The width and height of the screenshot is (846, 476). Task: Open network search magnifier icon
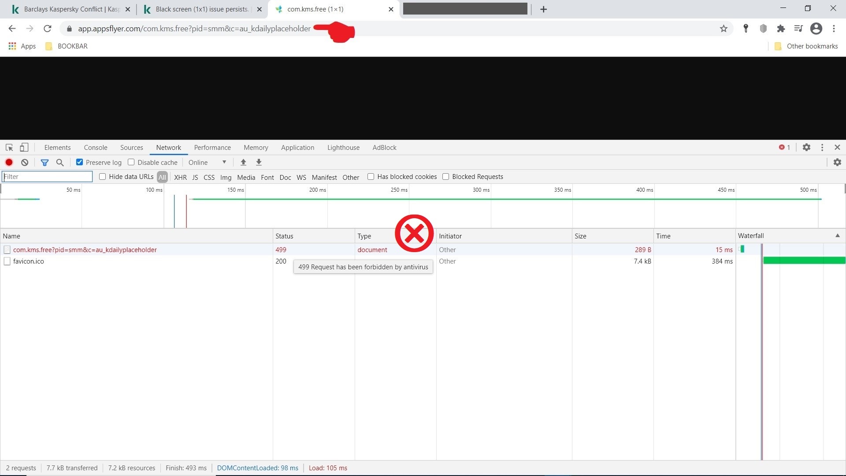[60, 162]
